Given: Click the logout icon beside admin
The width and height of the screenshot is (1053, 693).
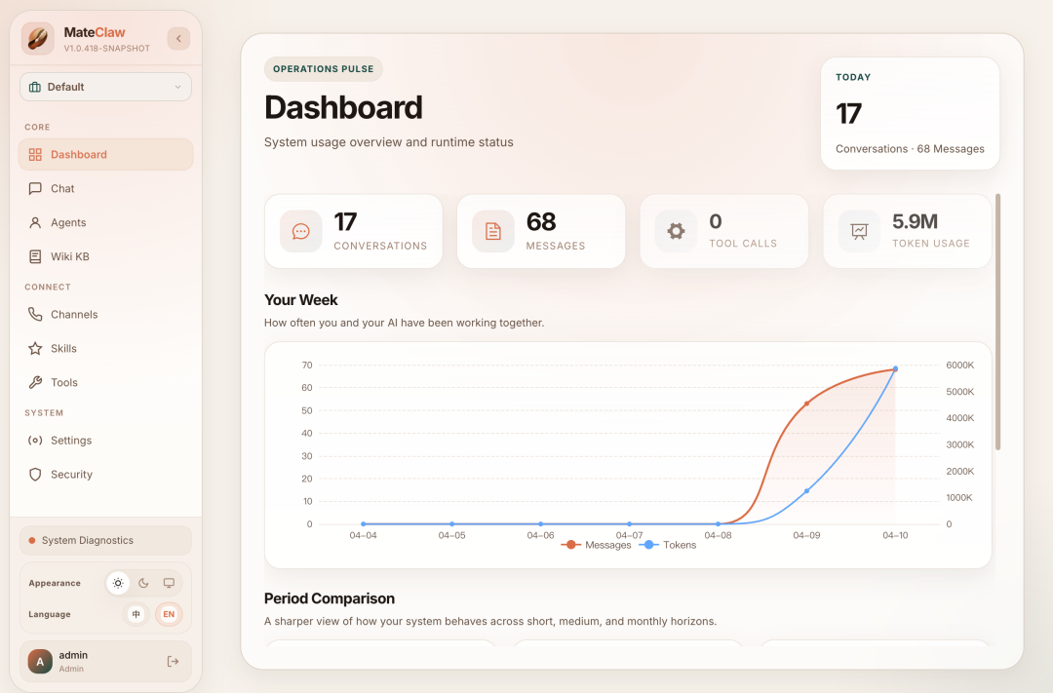Looking at the screenshot, I should click(x=174, y=662).
